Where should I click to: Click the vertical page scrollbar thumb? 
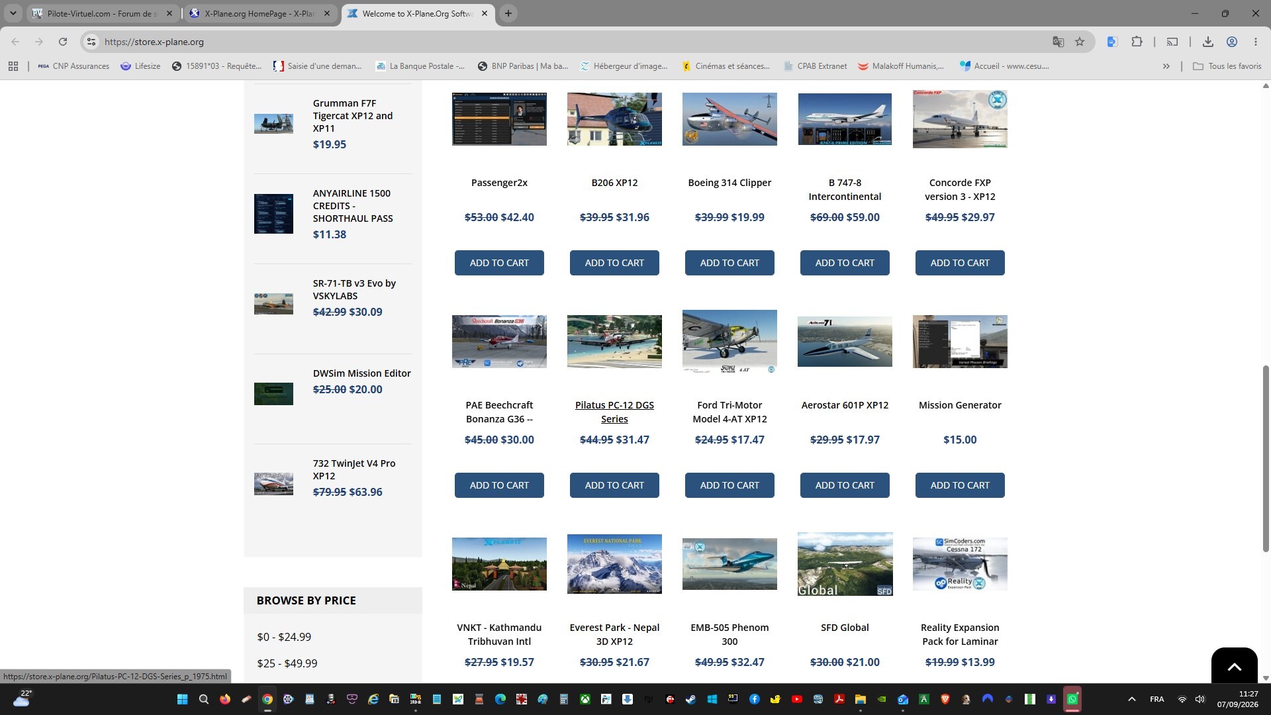click(x=1266, y=458)
